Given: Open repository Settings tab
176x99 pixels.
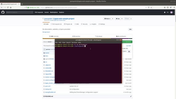Looking at the screenshot, I should 102,24.
